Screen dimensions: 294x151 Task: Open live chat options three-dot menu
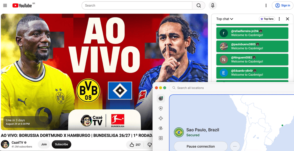(x=279, y=19)
